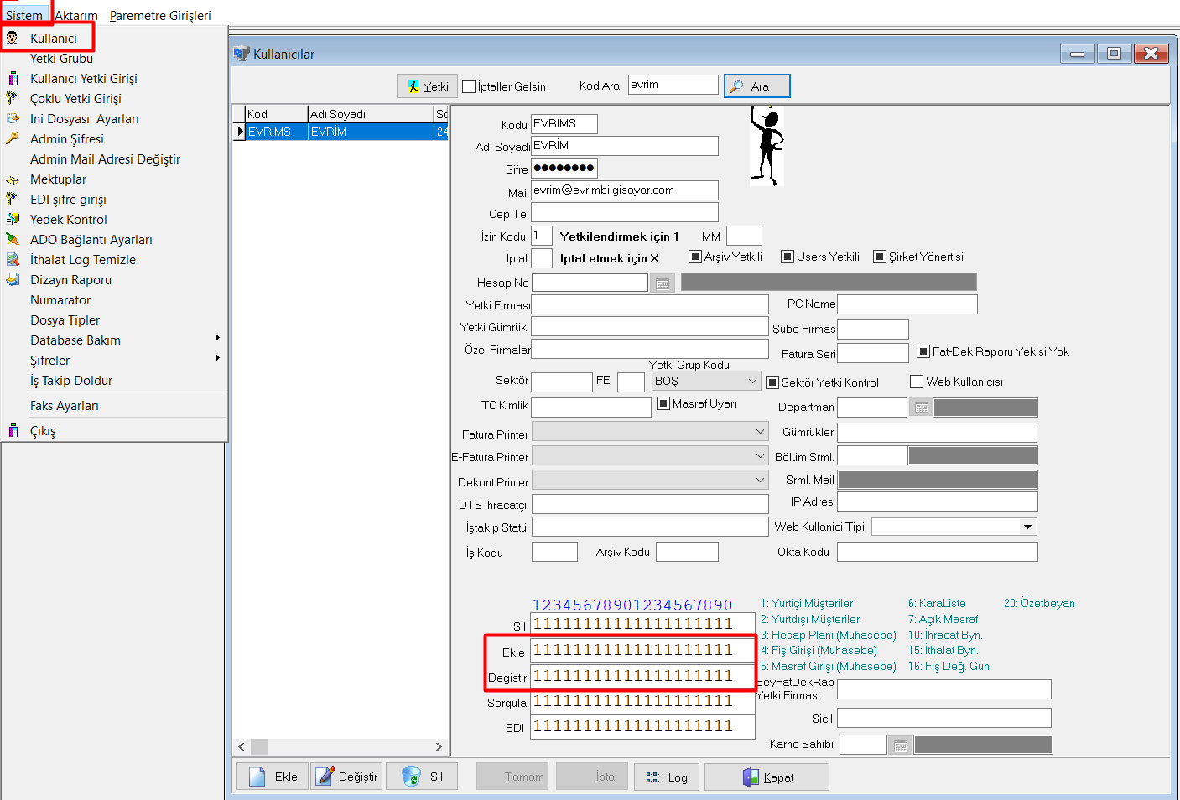Check the Web Kullanıcısı checkbox

917,382
